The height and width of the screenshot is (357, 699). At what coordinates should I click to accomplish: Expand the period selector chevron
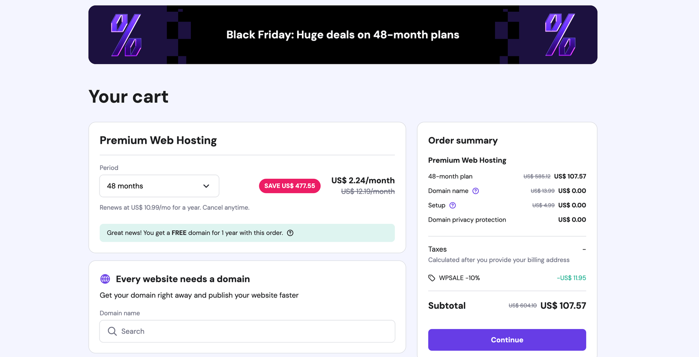[x=206, y=186]
